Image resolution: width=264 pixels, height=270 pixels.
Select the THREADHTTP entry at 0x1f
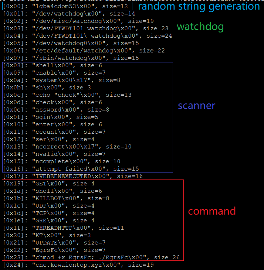point(64,228)
